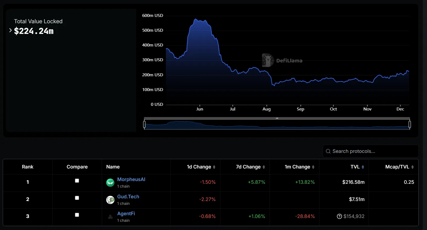Image resolution: width=427 pixels, height=230 pixels.
Task: Click the question mark icon beside $154,932
Action: [x=339, y=216]
